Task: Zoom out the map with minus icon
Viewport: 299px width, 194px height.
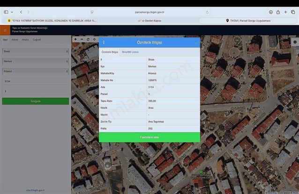Action: tap(82, 39)
